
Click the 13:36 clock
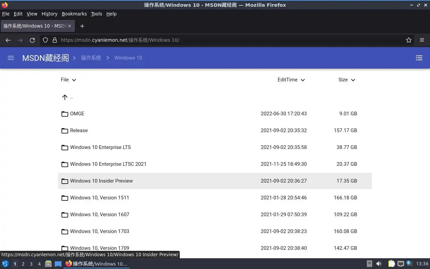click(x=422, y=264)
